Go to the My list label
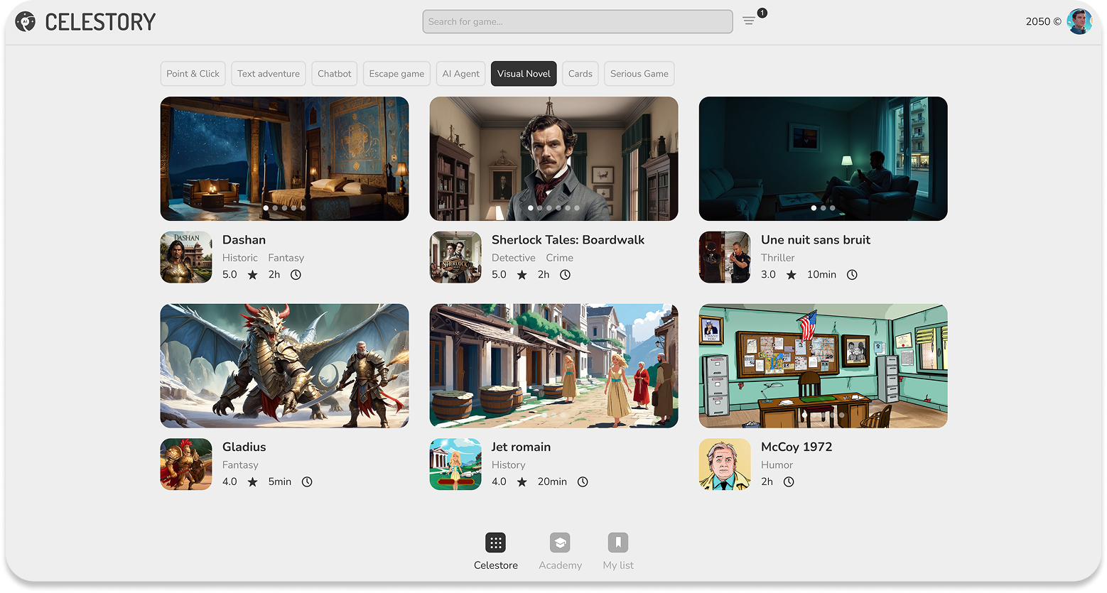Viewport: 1107px width, 593px height. 618,565
